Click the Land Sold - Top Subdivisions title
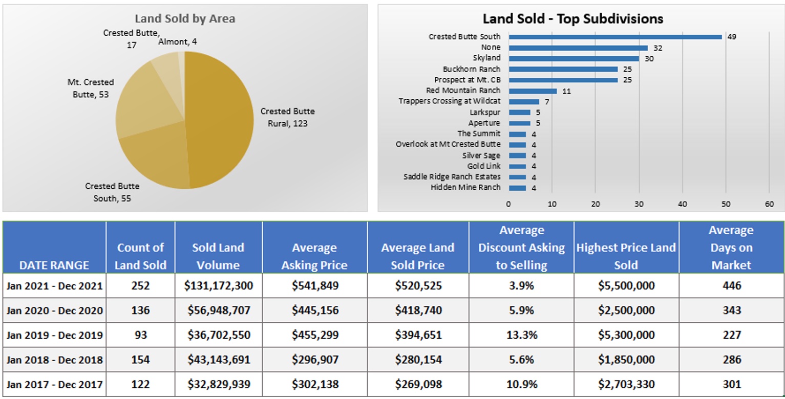This screenshot has width=785, height=399. pyautogui.click(x=573, y=19)
